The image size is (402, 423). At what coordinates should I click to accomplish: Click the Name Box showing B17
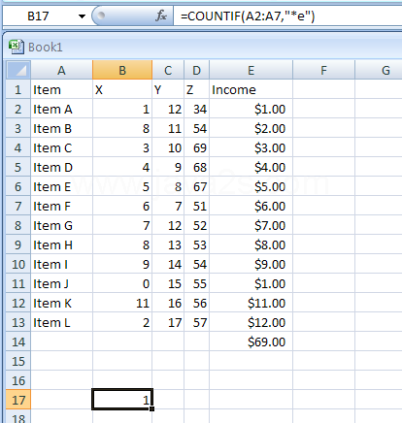[x=38, y=16]
